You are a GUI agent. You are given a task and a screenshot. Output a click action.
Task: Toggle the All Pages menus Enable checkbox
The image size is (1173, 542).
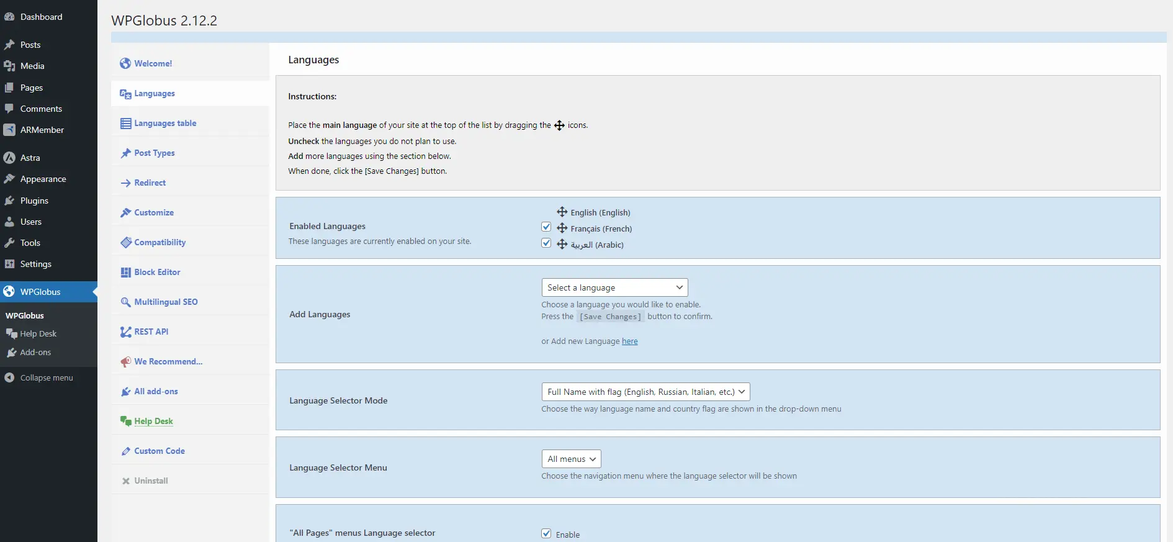(x=546, y=533)
